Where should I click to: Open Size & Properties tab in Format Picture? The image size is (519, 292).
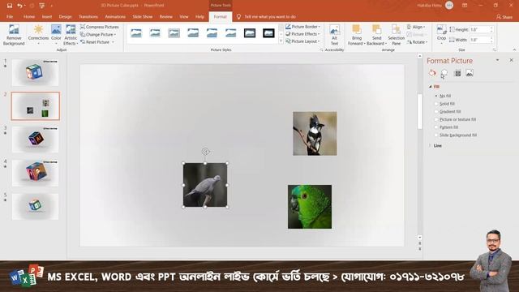pos(457,73)
